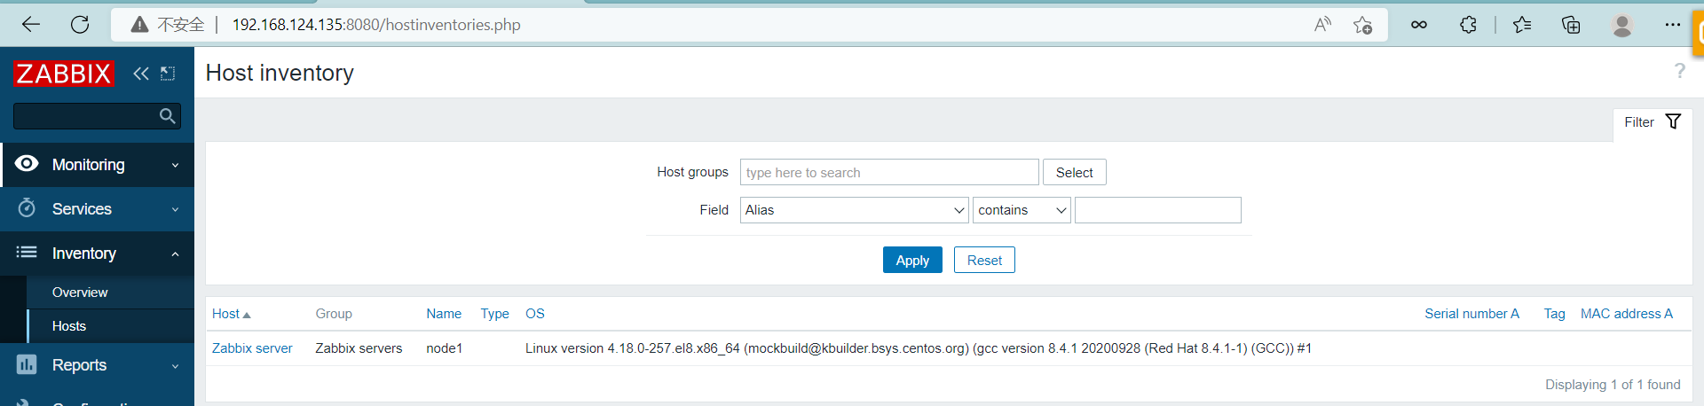Open browser extensions puzzle icon

1468,25
